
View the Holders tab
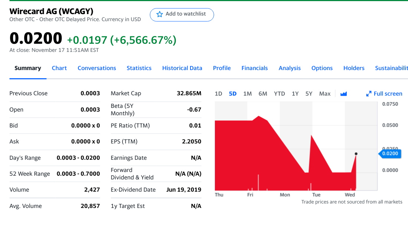pos(354,68)
